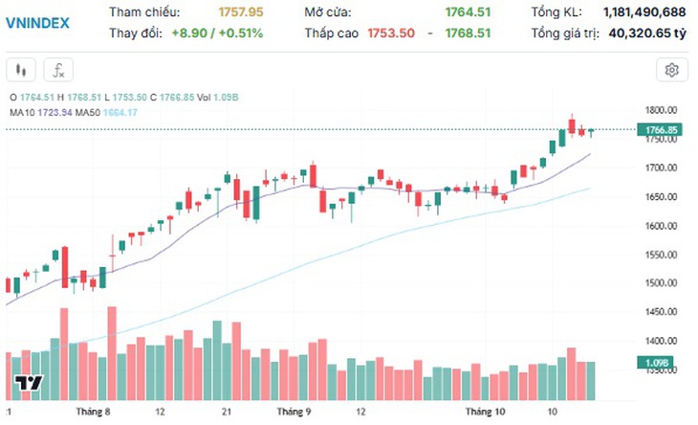Click the VNINDEX ticker title
Image resolution: width=698 pixels, height=425 pixels.
pyautogui.click(x=37, y=23)
